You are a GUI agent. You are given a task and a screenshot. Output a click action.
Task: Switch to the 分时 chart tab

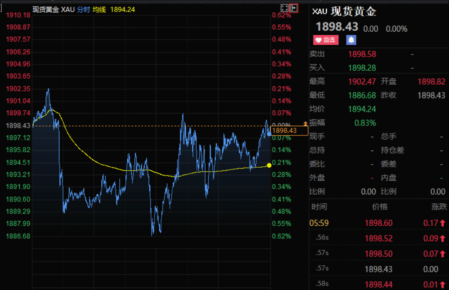tap(83, 8)
